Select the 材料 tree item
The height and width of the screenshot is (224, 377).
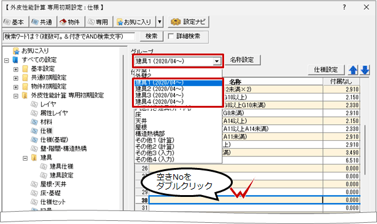click(46, 122)
